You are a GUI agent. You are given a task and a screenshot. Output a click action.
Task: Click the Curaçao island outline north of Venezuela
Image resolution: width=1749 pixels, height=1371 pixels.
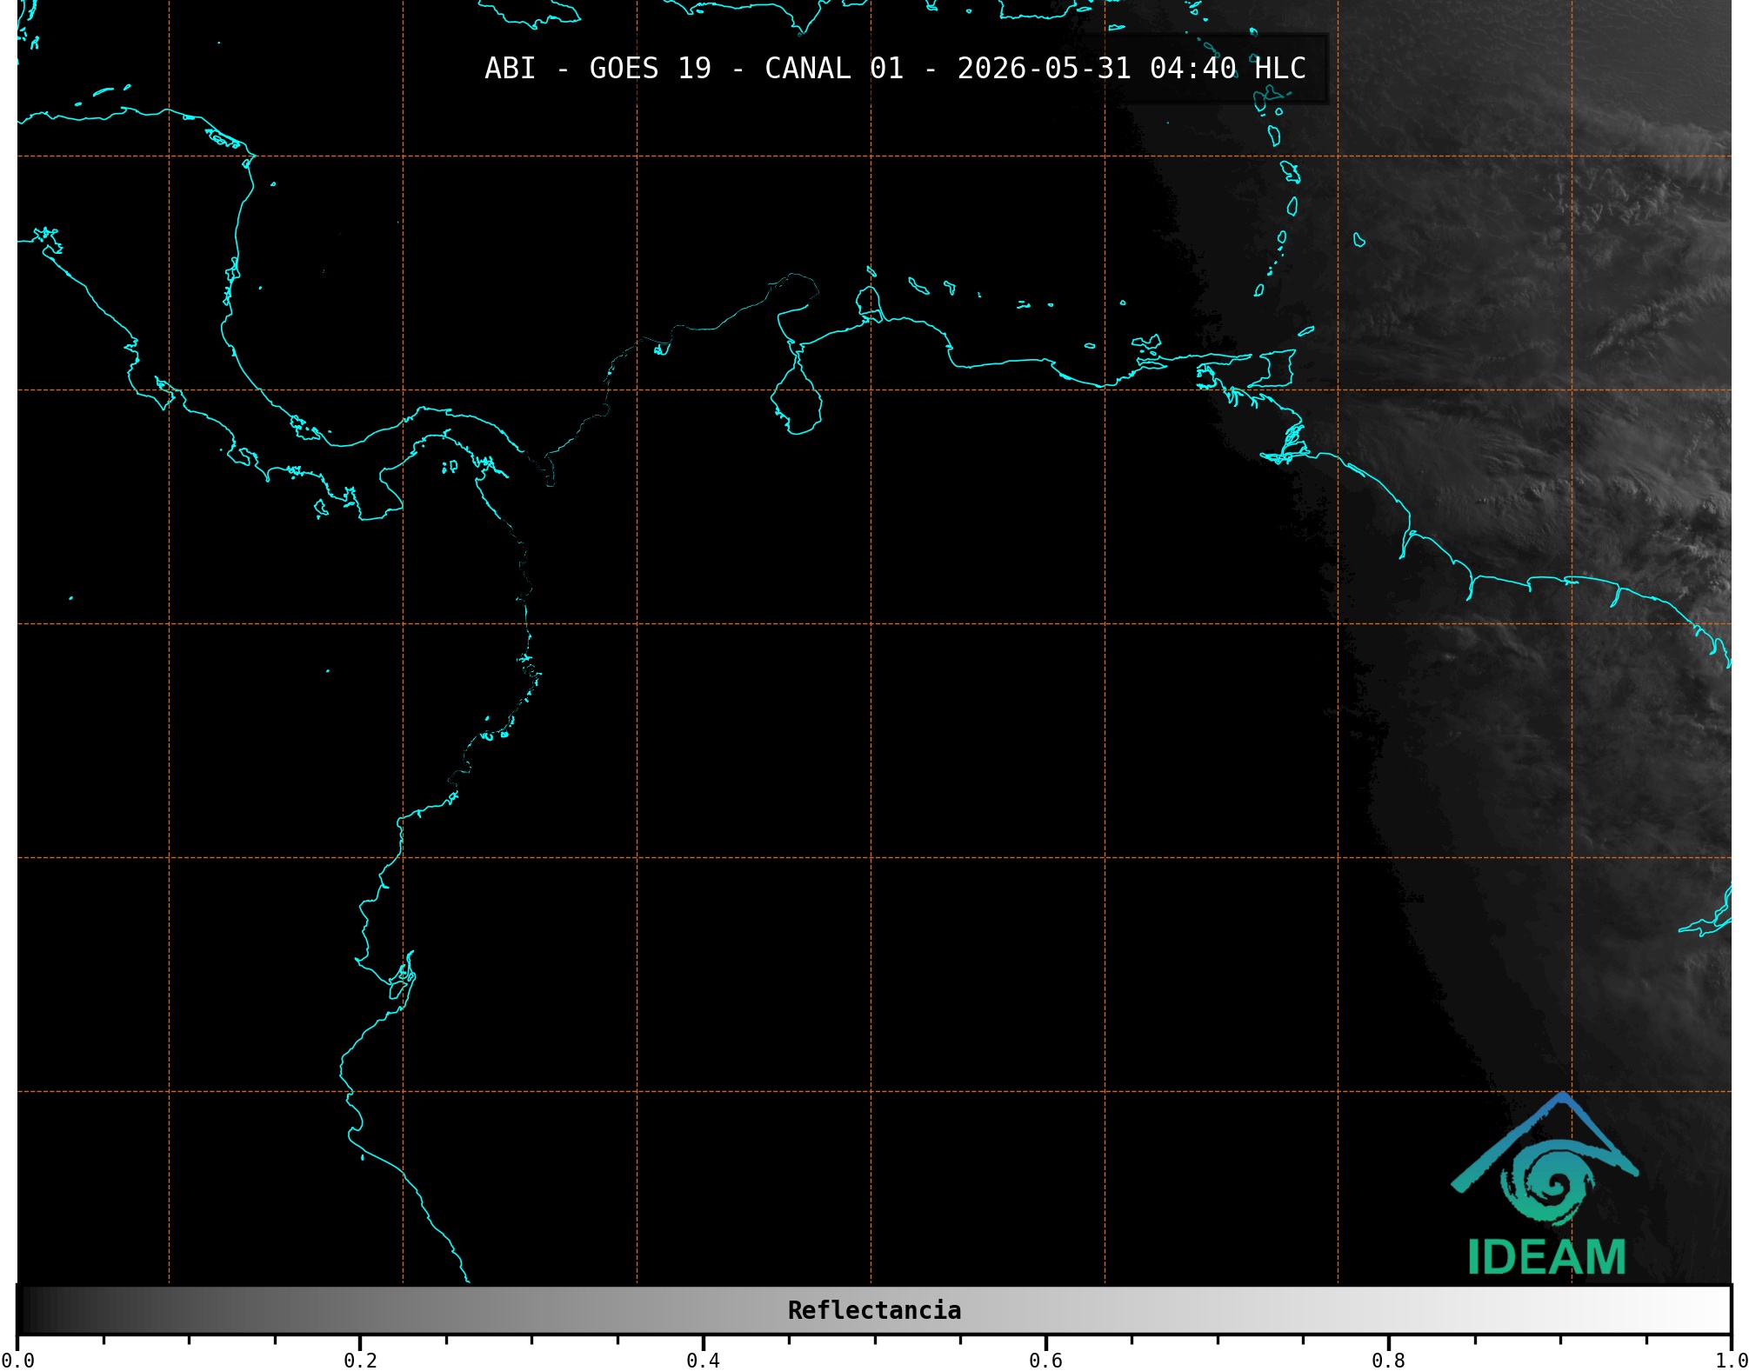[918, 286]
